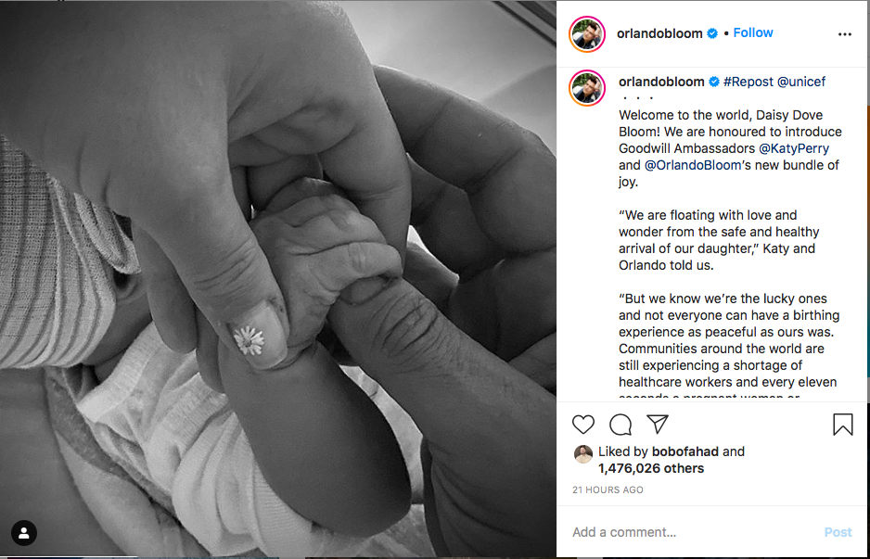Open the orlandobloom profile picture in the header
Screen dimensions: 870x559
click(x=587, y=33)
